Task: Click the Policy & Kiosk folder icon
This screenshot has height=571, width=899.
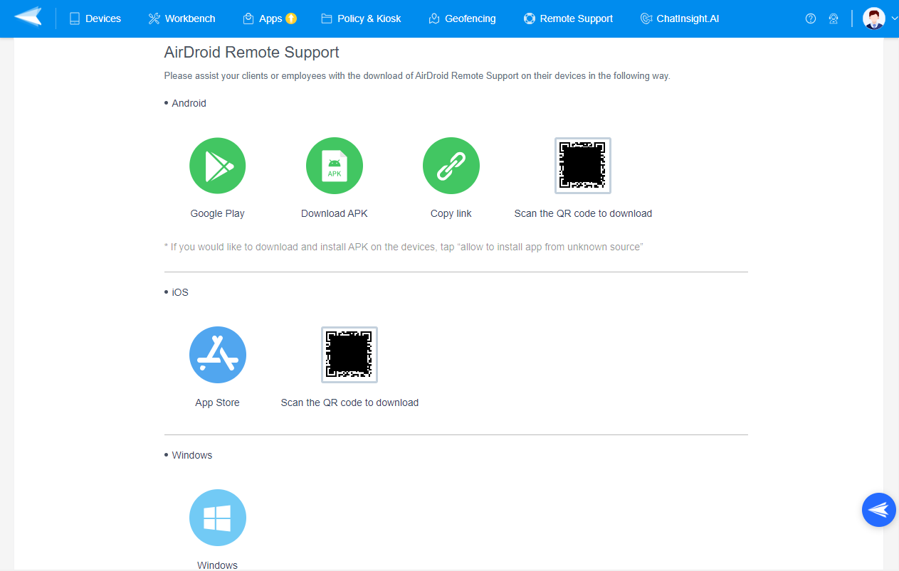Action: pyautogui.click(x=327, y=18)
